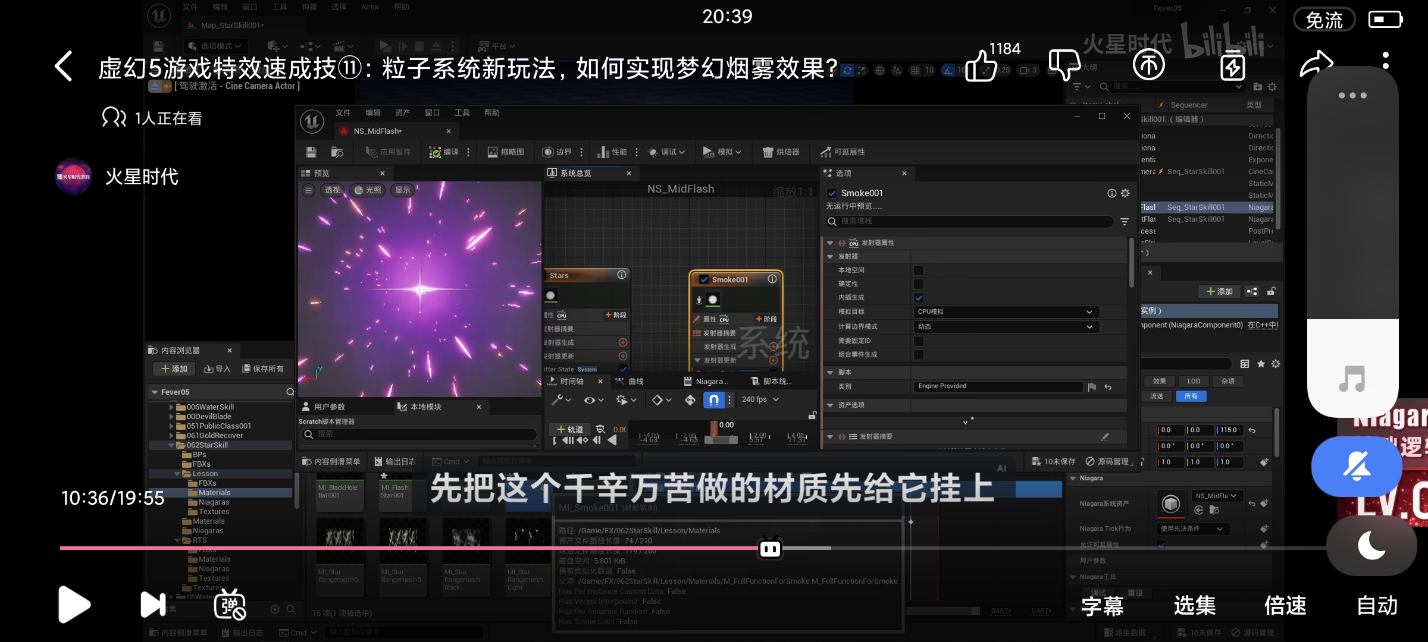Open the three-dot more options menu
Image resolution: width=1428 pixels, height=642 pixels.
(x=1386, y=61)
